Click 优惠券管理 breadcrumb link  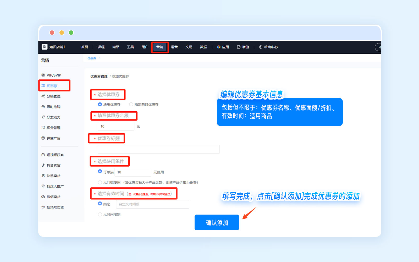coord(99,76)
